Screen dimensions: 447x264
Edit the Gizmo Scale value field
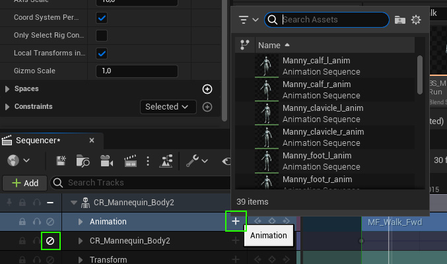[x=137, y=71]
